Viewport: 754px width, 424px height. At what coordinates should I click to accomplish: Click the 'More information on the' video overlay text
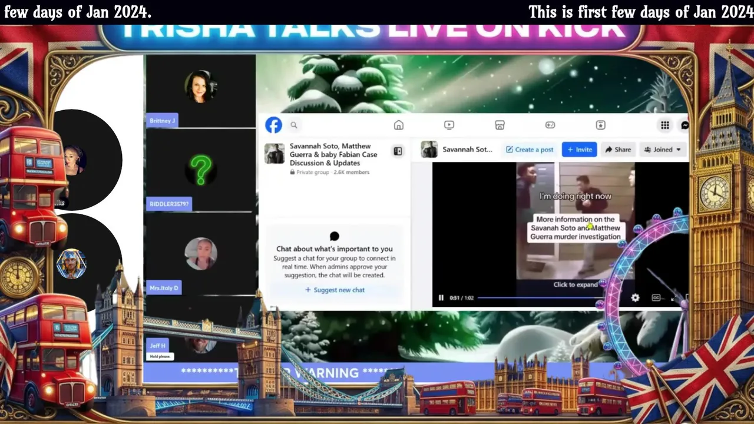point(576,219)
